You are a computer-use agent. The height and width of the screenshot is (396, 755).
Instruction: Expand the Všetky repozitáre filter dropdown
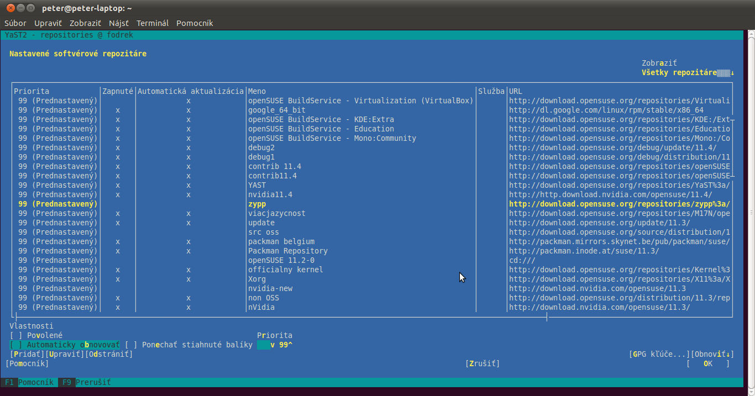tap(688, 72)
